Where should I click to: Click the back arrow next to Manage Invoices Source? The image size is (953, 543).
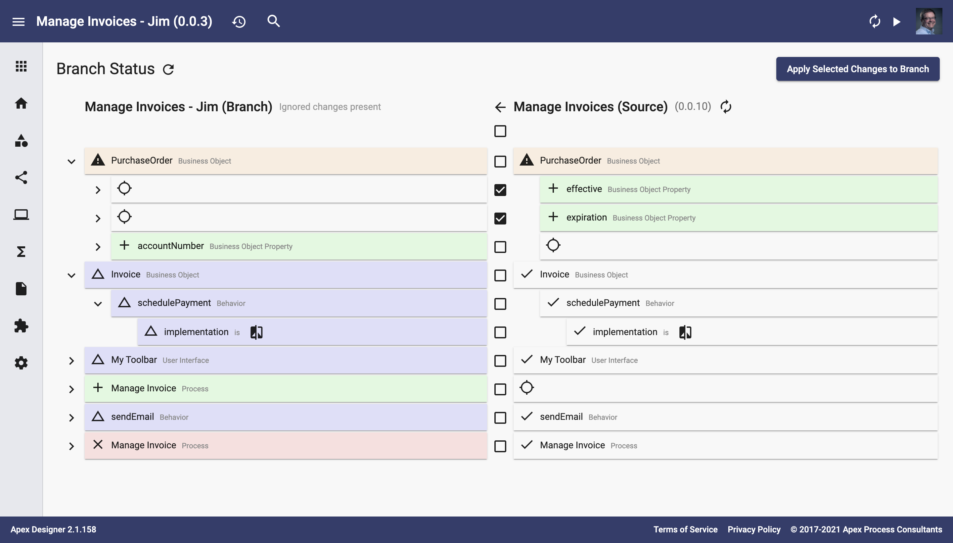500,106
